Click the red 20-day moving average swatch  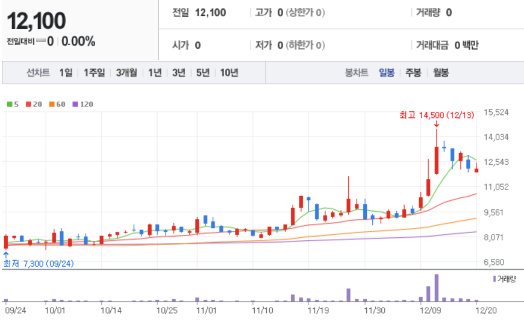tap(28, 104)
